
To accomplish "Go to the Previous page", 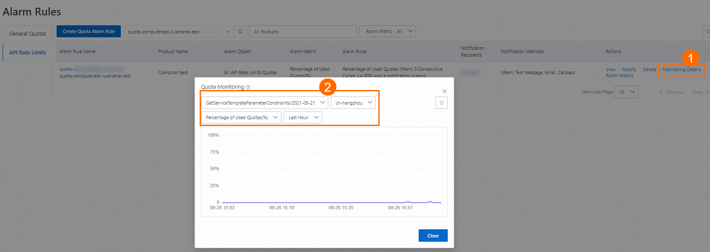I will point(671,92).
